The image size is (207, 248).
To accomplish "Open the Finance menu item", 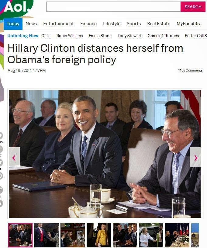I will (88, 24).
